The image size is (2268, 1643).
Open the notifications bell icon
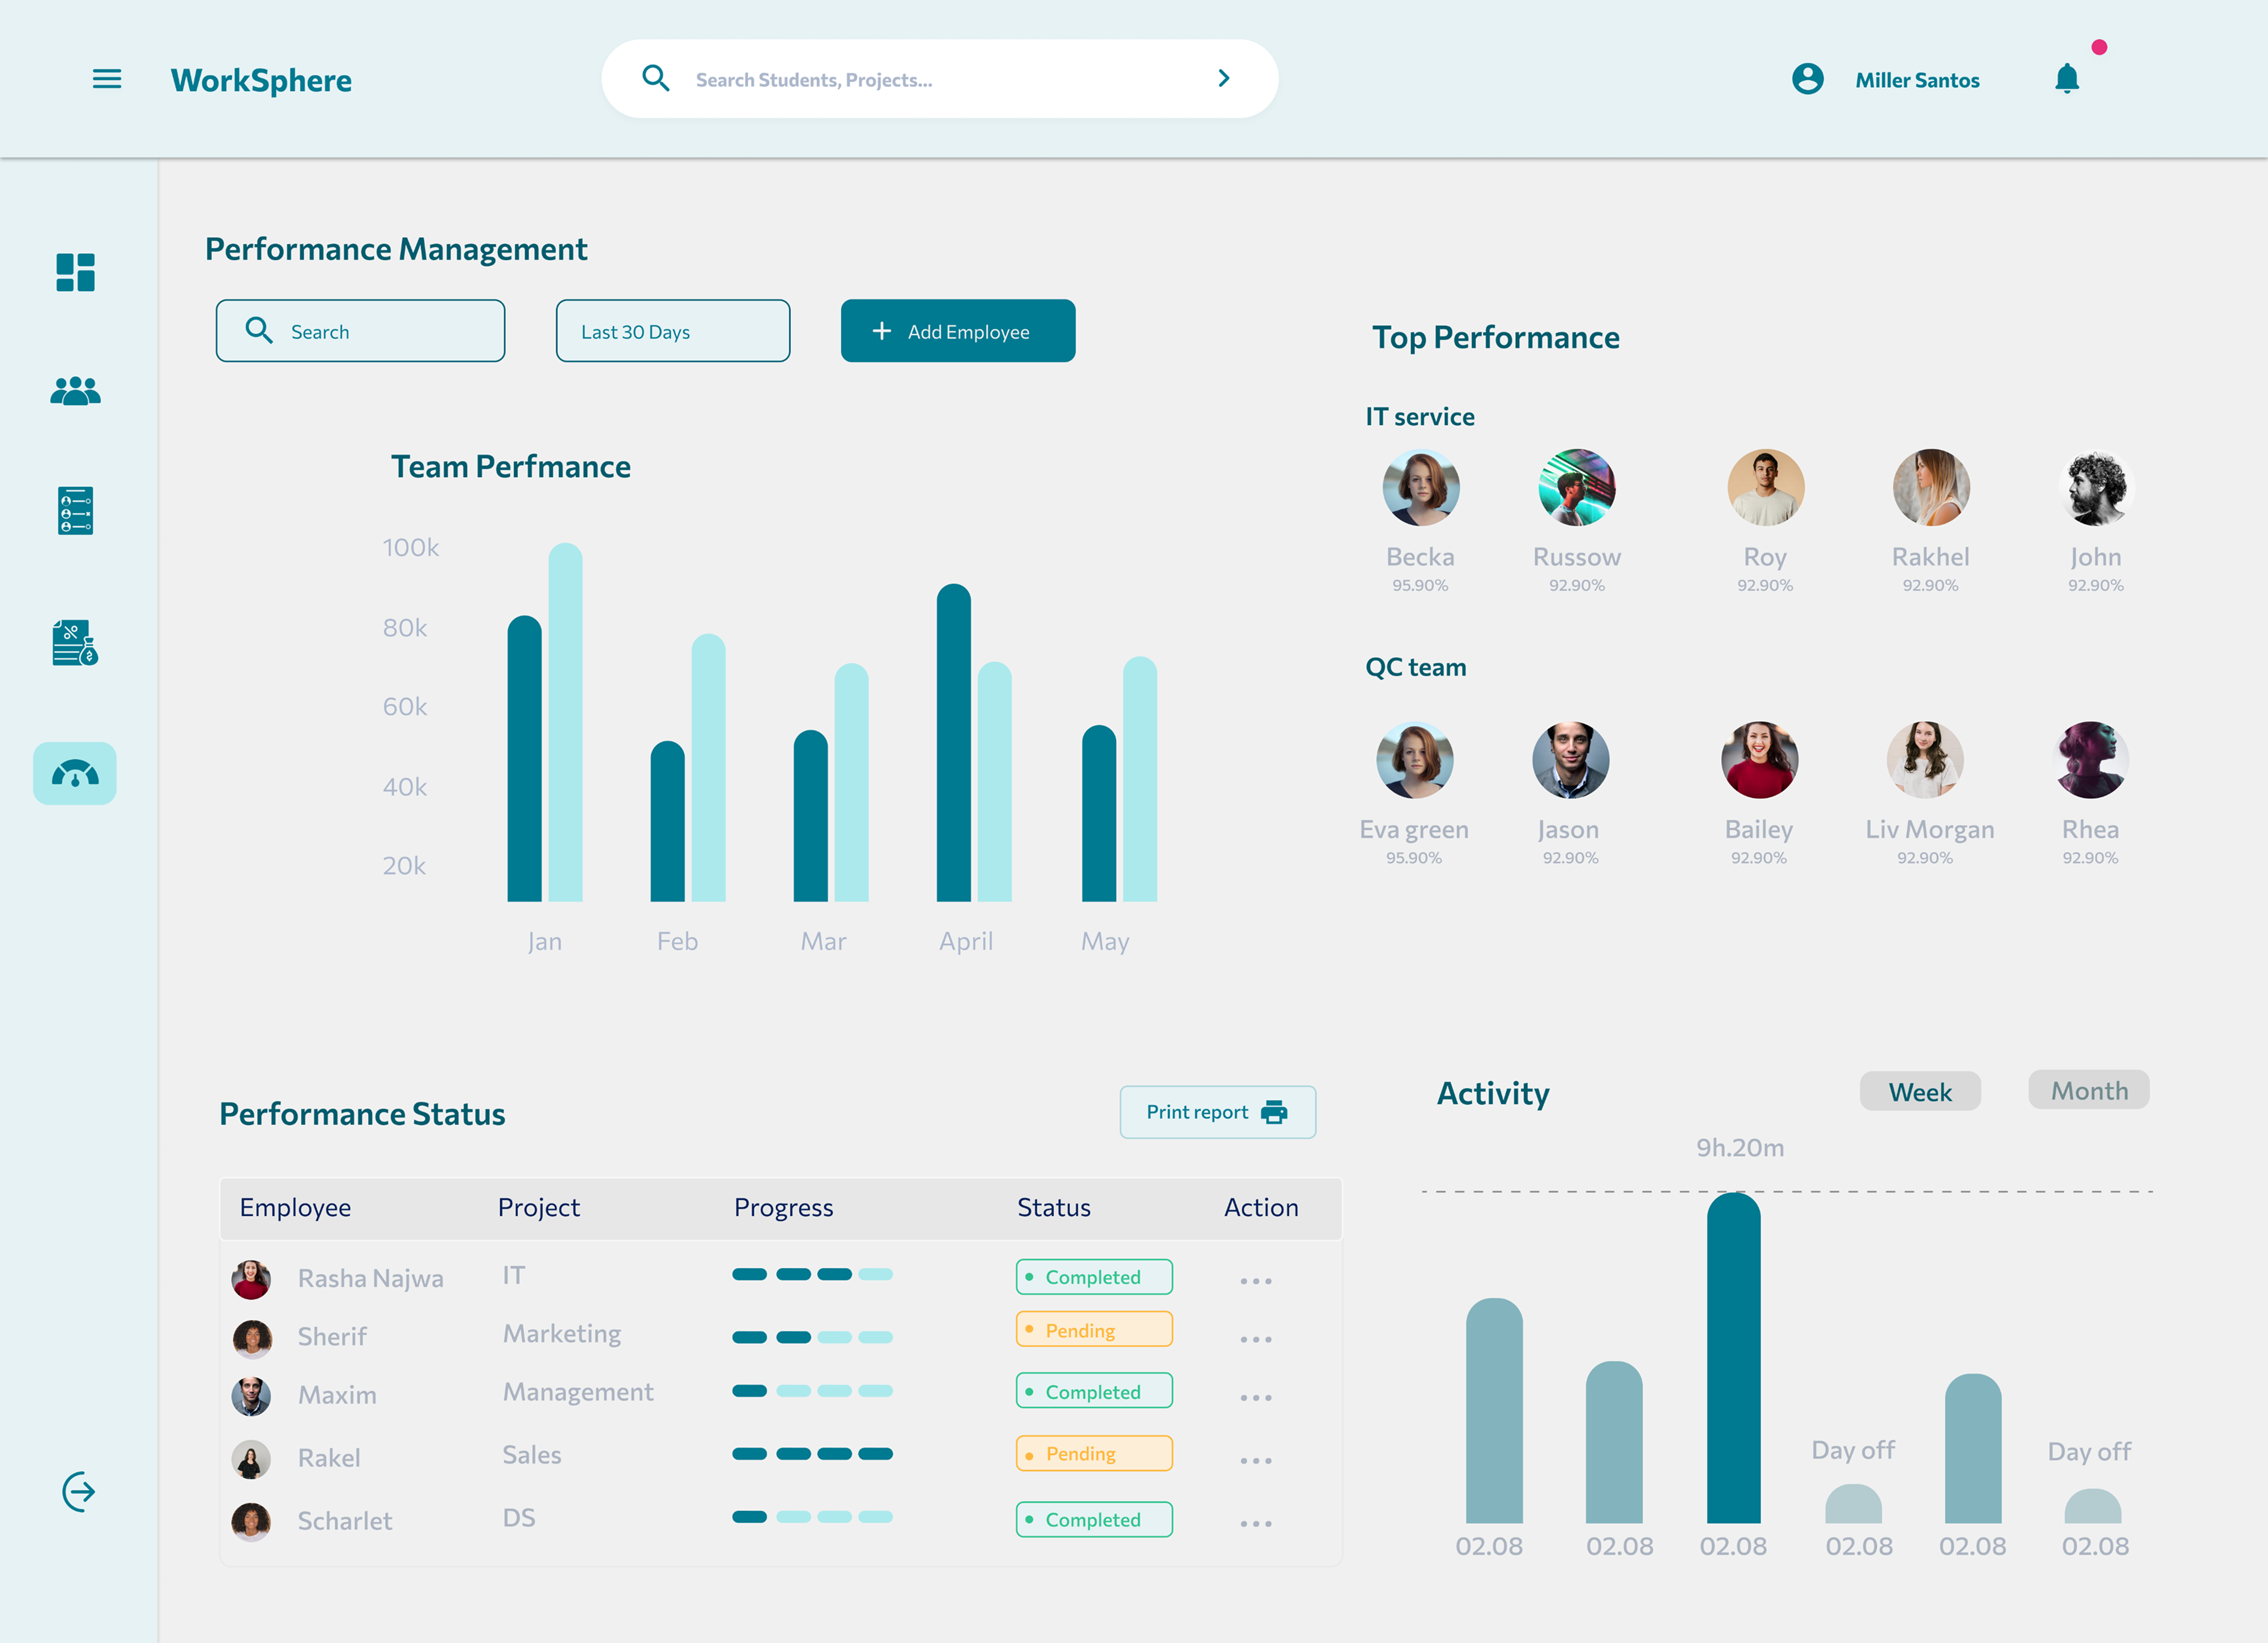(2066, 79)
